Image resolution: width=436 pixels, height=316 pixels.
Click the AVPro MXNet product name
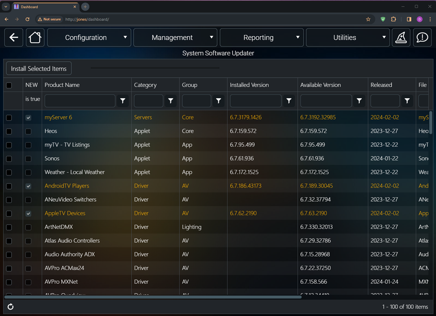click(x=61, y=282)
